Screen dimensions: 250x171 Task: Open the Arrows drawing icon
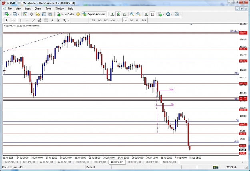click(x=65, y=20)
